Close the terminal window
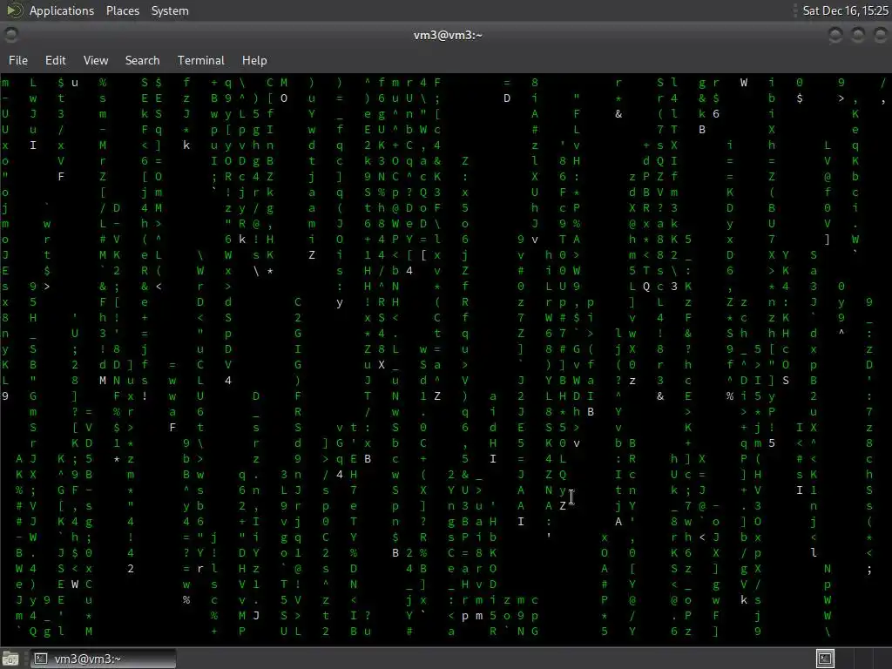This screenshot has height=669, width=892. coord(880,35)
